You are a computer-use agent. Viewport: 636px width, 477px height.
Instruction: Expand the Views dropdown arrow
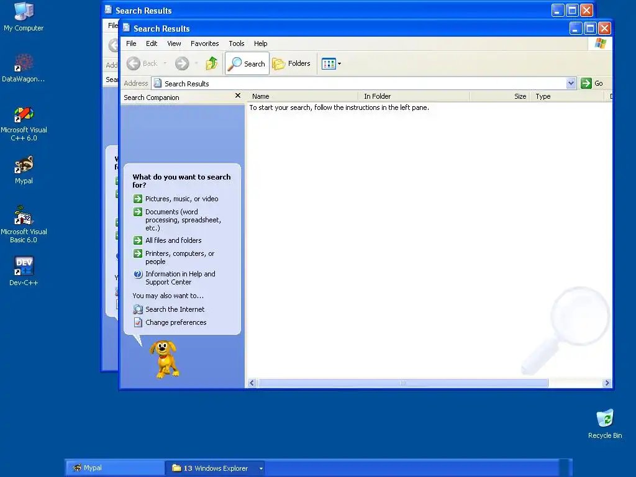[x=340, y=64]
